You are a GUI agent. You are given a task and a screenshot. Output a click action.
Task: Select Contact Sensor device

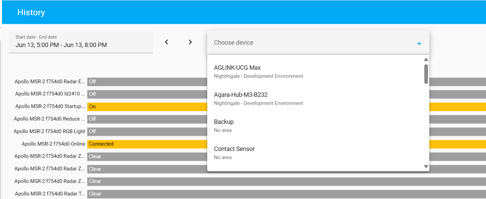pyautogui.click(x=315, y=153)
